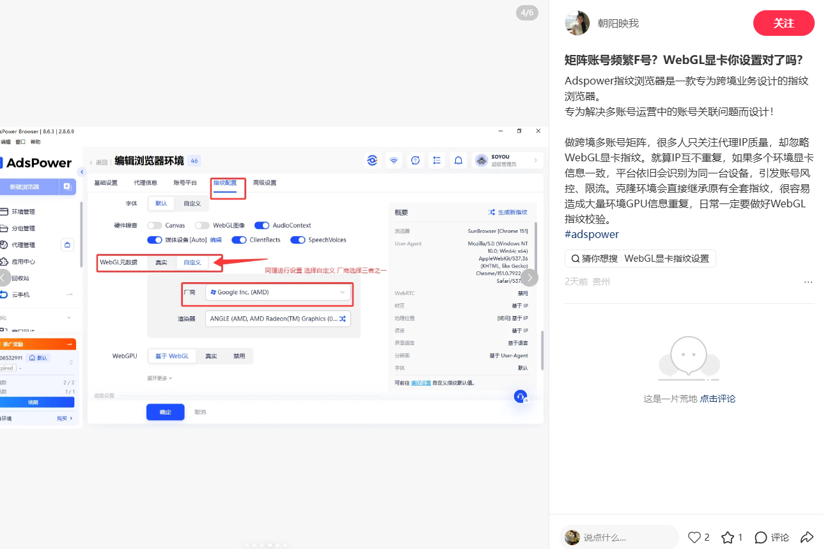The height and width of the screenshot is (549, 823).
Task: Click the Wi-Fi network status icon
Action: 394,161
